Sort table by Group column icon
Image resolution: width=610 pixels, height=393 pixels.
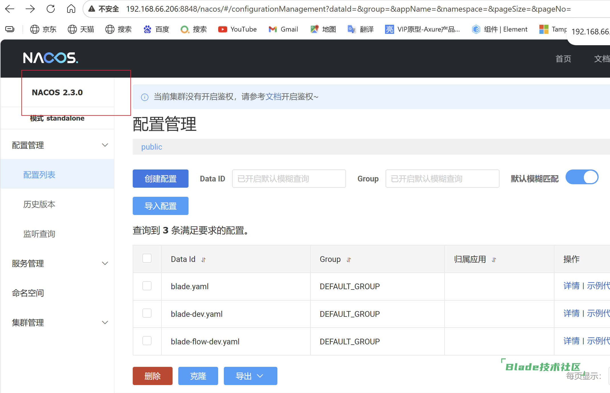pos(349,260)
